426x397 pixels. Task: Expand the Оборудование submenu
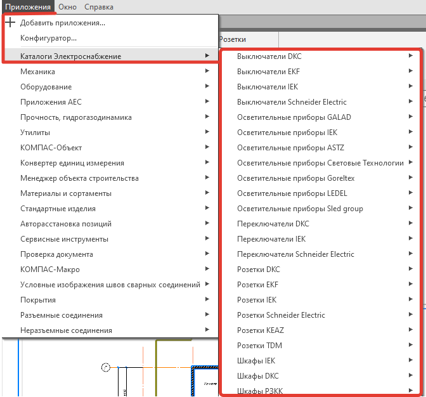(46, 87)
